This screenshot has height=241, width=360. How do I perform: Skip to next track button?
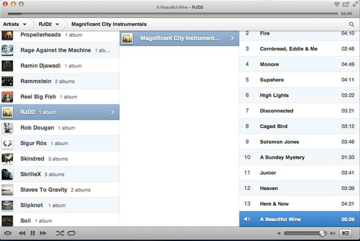[43, 233]
